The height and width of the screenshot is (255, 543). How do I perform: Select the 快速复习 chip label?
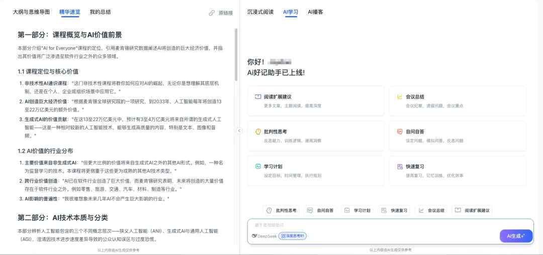(x=399, y=210)
